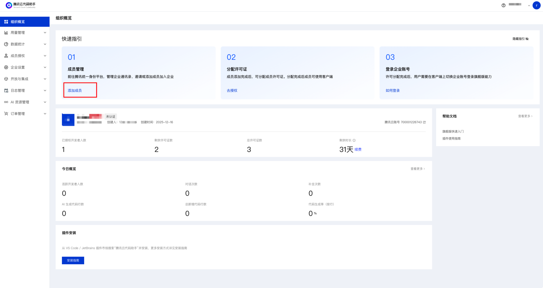Click the user avatar at top right
The width and height of the screenshot is (543, 288).
click(x=536, y=5)
